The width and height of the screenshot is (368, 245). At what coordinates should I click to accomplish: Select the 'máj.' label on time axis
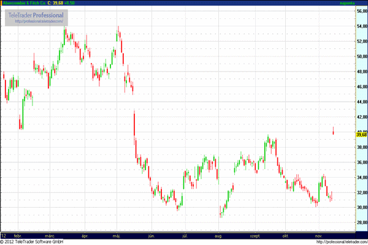(117, 235)
